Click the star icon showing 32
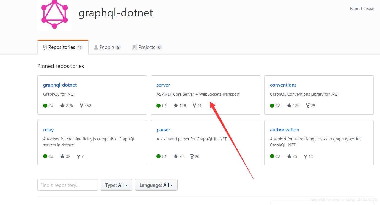The height and width of the screenshot is (205, 380). point(62,156)
